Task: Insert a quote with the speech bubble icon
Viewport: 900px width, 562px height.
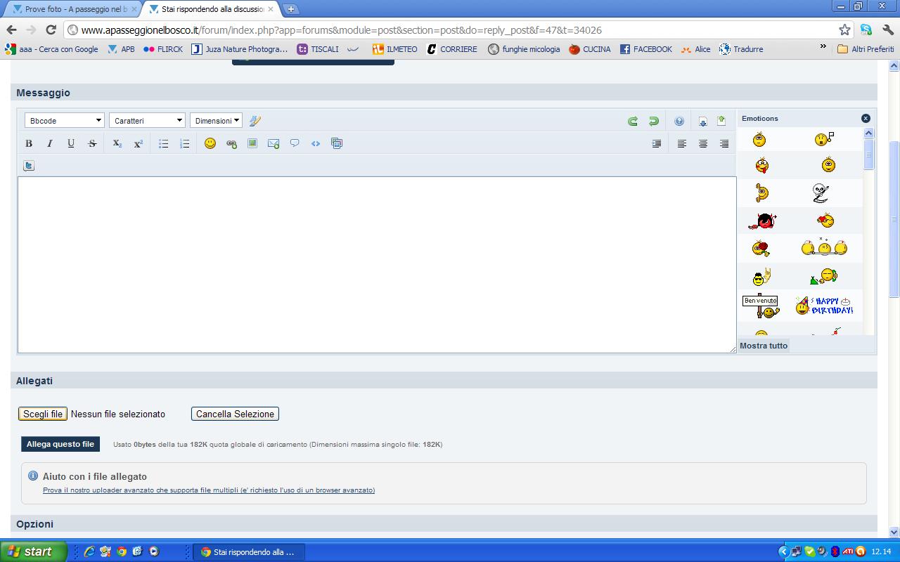Action: pyautogui.click(x=295, y=143)
